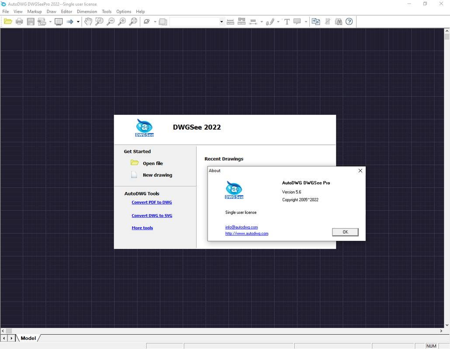This screenshot has width=450, height=349.
Task: Click OK in the About dialog
Action: [x=345, y=232]
